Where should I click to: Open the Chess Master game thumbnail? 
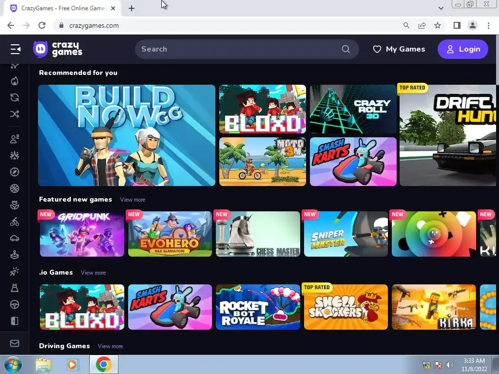[x=258, y=234]
